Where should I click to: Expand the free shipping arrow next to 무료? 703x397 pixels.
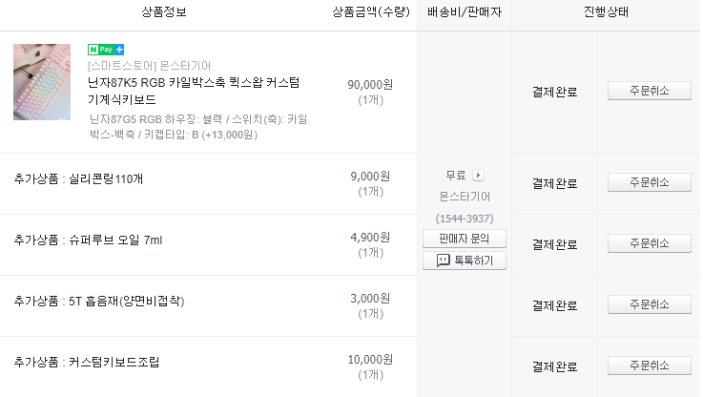pos(479,175)
